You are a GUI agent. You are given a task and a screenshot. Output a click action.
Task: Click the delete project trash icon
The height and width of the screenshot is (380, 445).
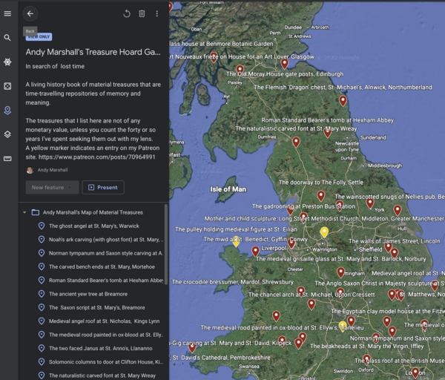[142, 13]
